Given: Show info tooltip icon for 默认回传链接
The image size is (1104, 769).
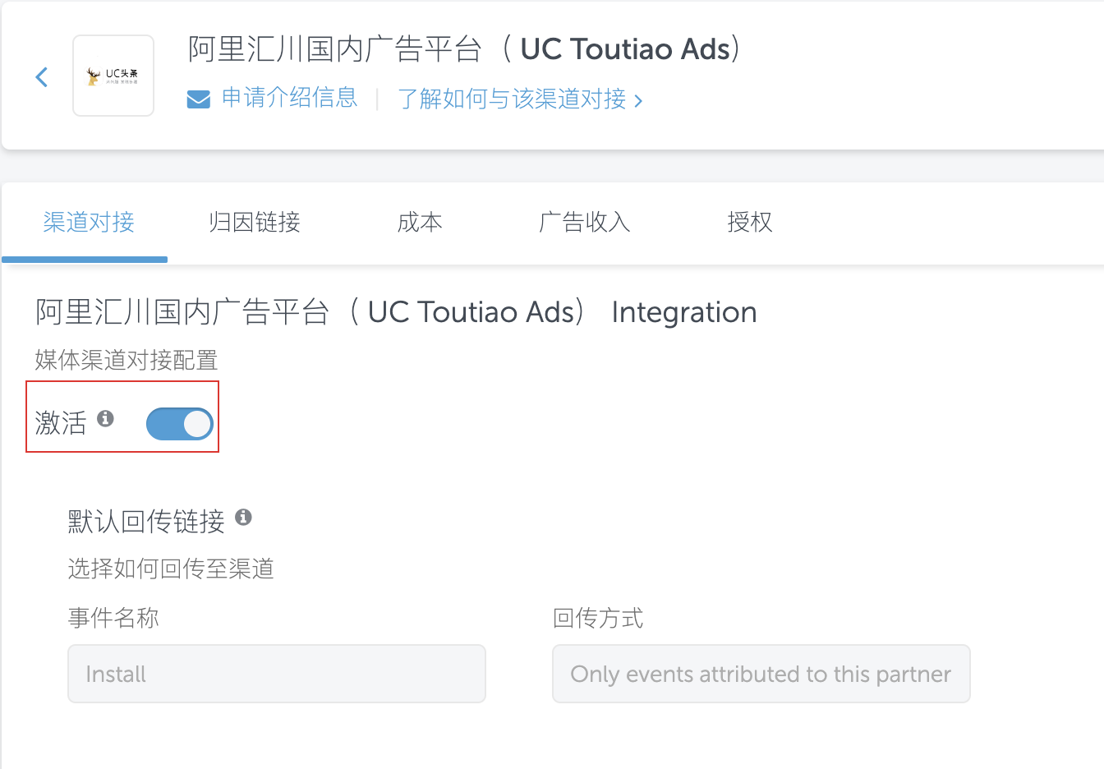Looking at the screenshot, I should pyautogui.click(x=243, y=517).
